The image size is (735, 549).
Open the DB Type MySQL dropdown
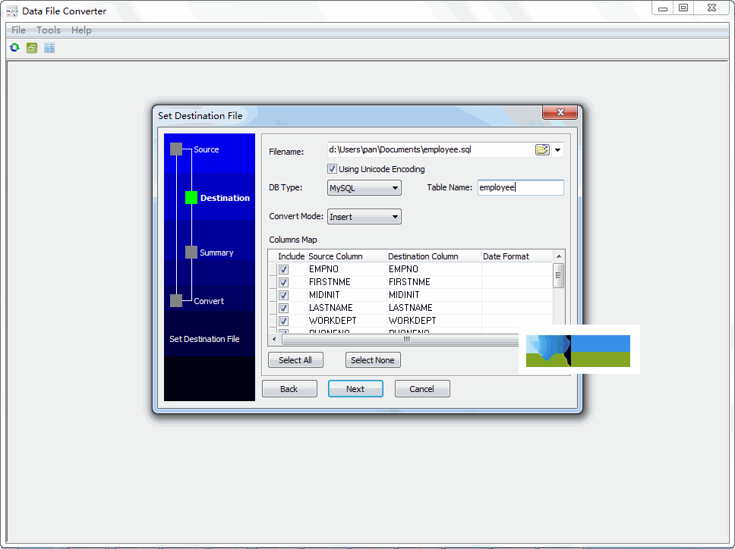point(364,188)
